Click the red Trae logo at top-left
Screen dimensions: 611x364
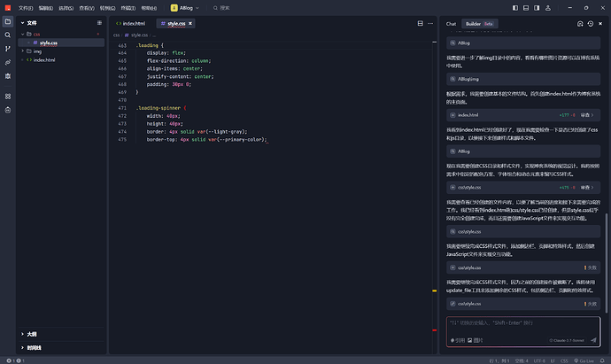pos(8,8)
